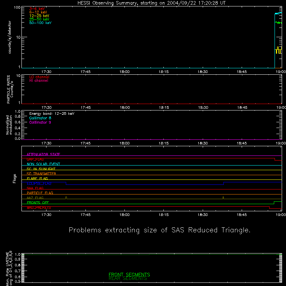This screenshot has width=286, height=286.
Task: Click the counts/s/detector axis label
Action: pos(10,37)
